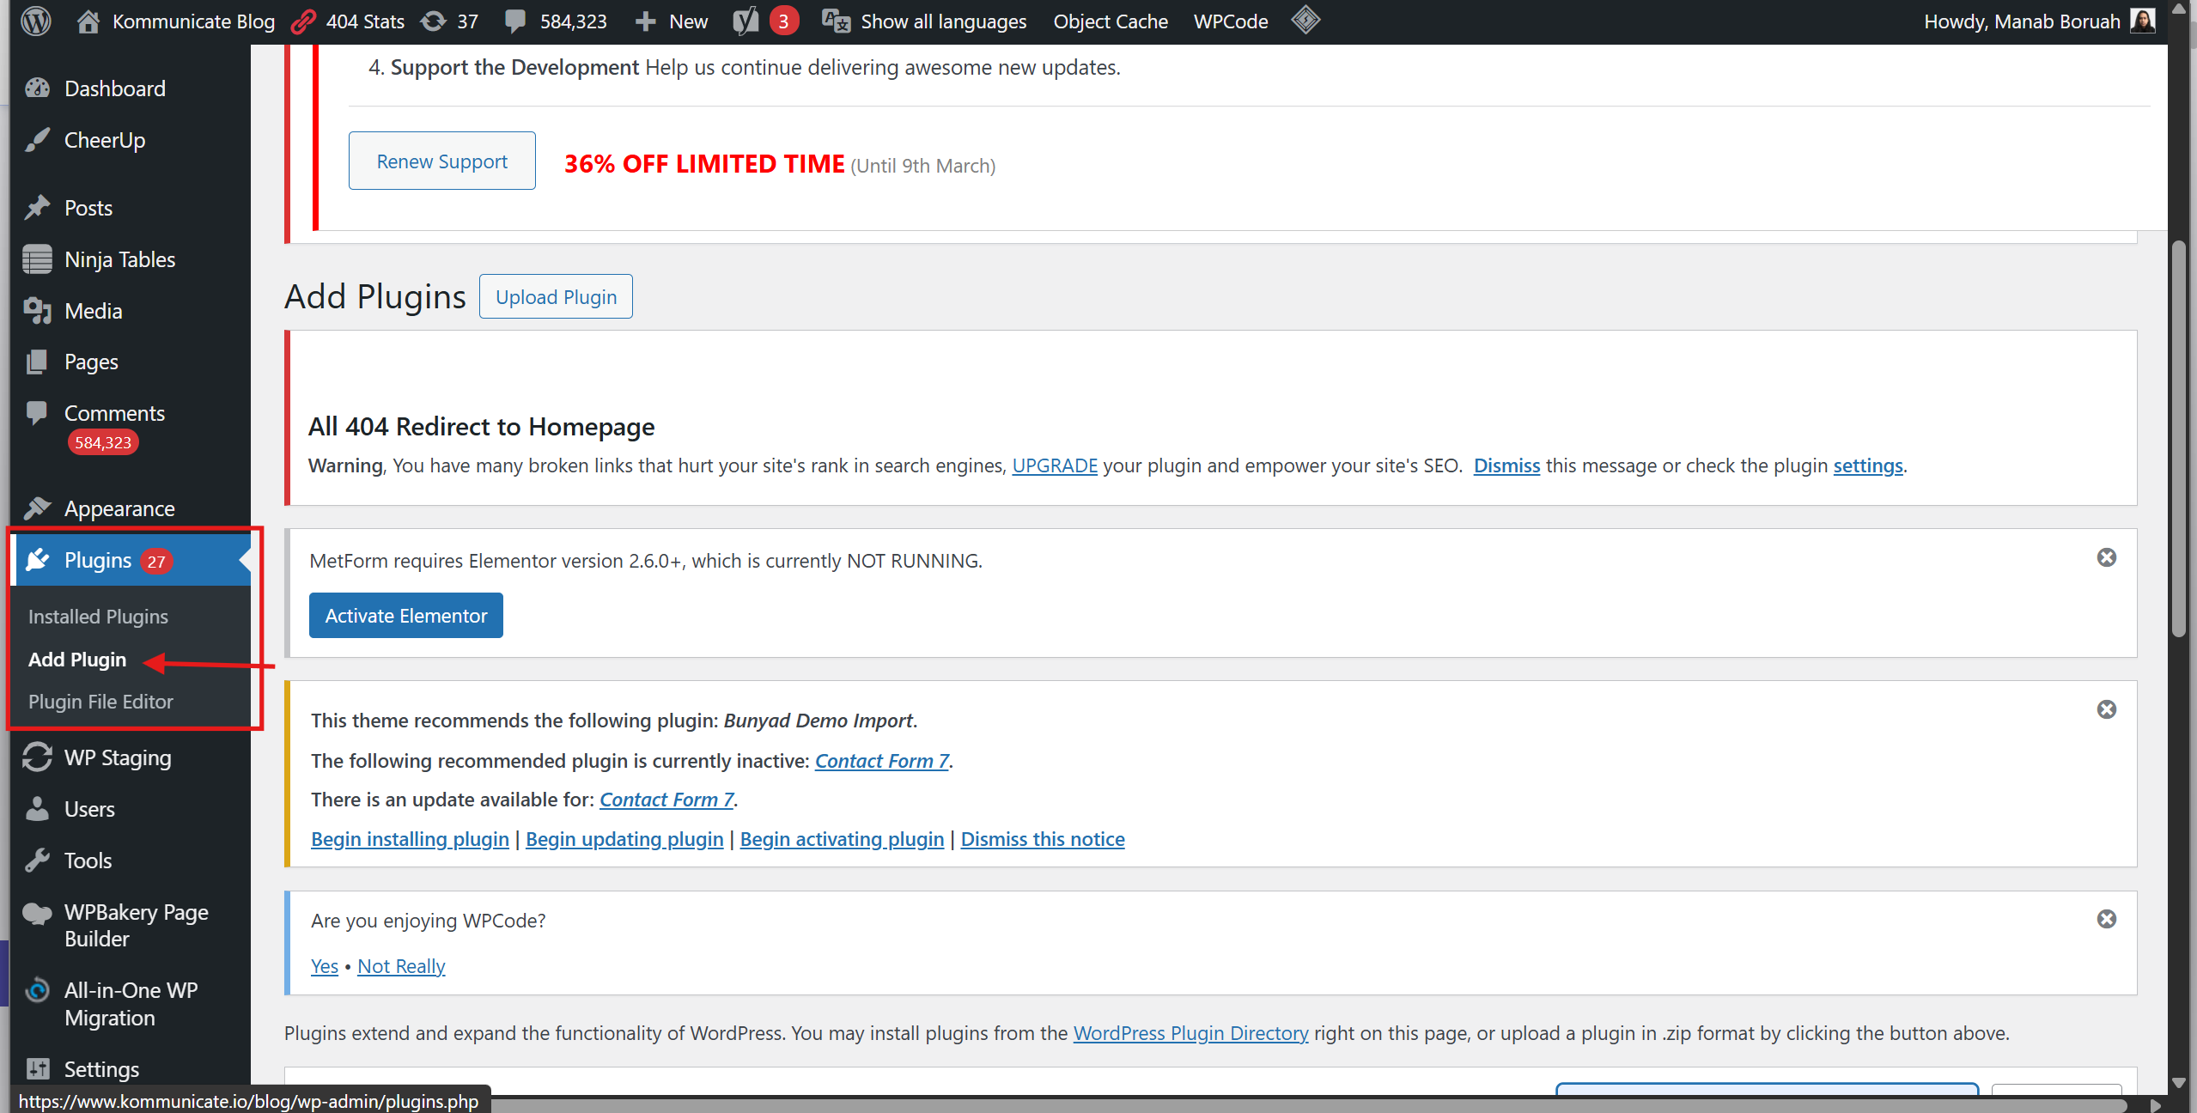Answer Not Really to enjoying WPCode
The height and width of the screenshot is (1113, 2197).
[x=401, y=965]
